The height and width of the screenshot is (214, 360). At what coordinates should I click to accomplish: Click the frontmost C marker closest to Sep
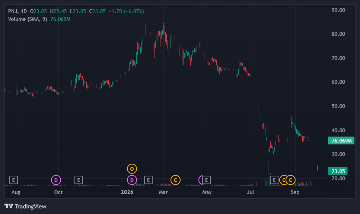(290, 180)
